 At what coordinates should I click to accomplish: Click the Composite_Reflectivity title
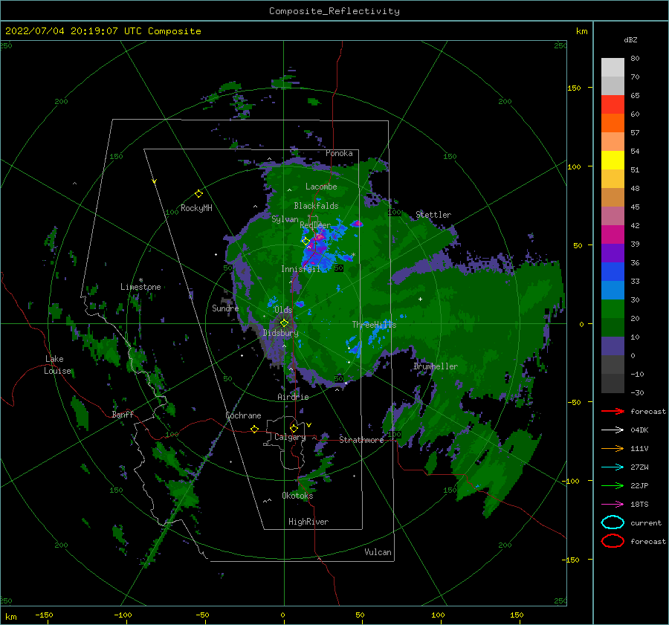click(x=334, y=11)
